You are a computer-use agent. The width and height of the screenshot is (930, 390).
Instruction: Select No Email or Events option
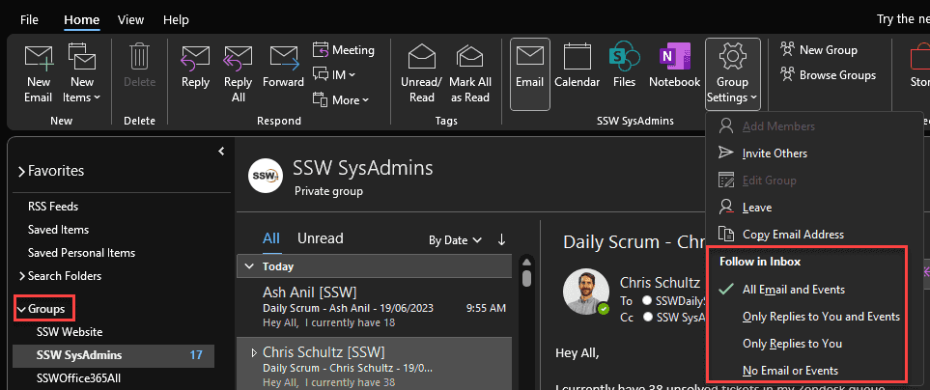(x=789, y=371)
